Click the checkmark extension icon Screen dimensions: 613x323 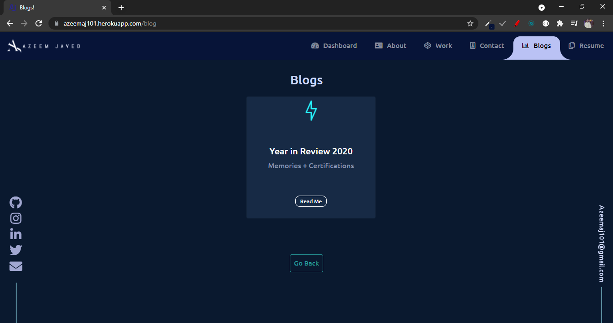point(503,23)
